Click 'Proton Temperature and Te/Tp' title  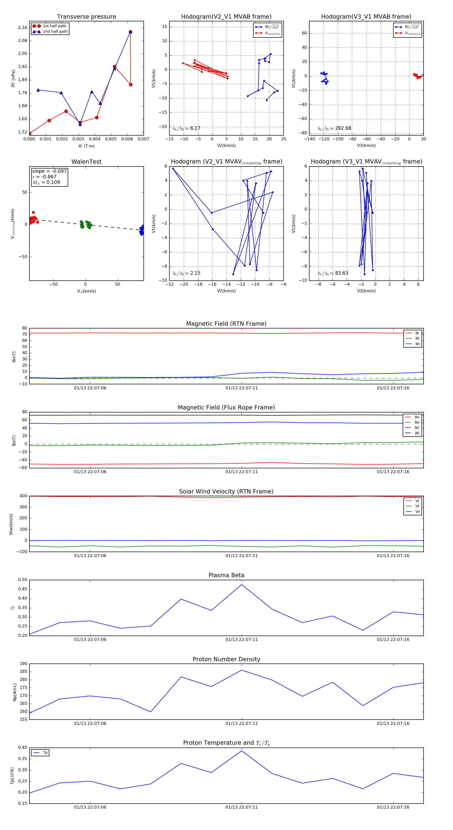[226, 743]
